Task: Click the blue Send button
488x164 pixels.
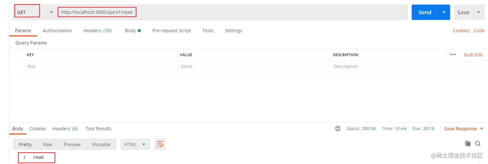Action: pos(424,12)
